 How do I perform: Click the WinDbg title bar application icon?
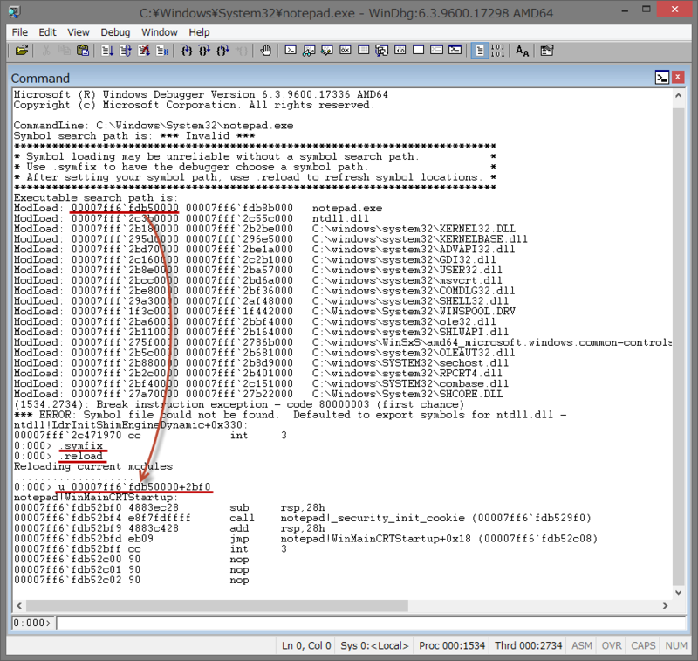coord(14,12)
